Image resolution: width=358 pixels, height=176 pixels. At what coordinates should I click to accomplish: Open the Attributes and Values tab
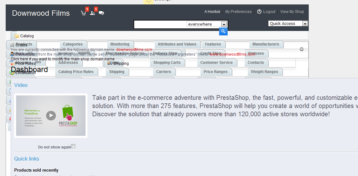(x=178, y=44)
